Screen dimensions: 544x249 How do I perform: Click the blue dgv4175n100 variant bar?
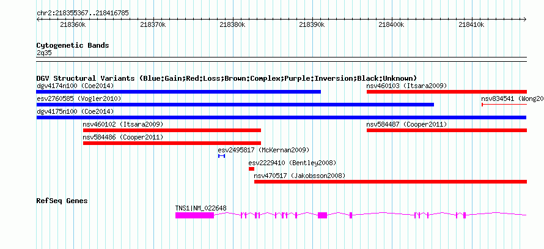(x=281, y=117)
